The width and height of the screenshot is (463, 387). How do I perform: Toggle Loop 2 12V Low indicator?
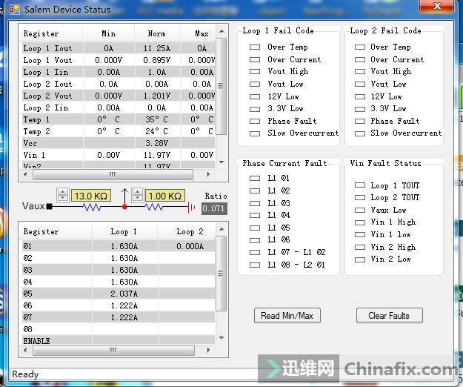pyautogui.click(x=359, y=96)
